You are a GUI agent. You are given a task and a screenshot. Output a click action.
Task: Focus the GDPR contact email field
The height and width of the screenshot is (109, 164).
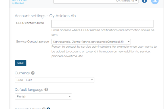tap(102, 24)
